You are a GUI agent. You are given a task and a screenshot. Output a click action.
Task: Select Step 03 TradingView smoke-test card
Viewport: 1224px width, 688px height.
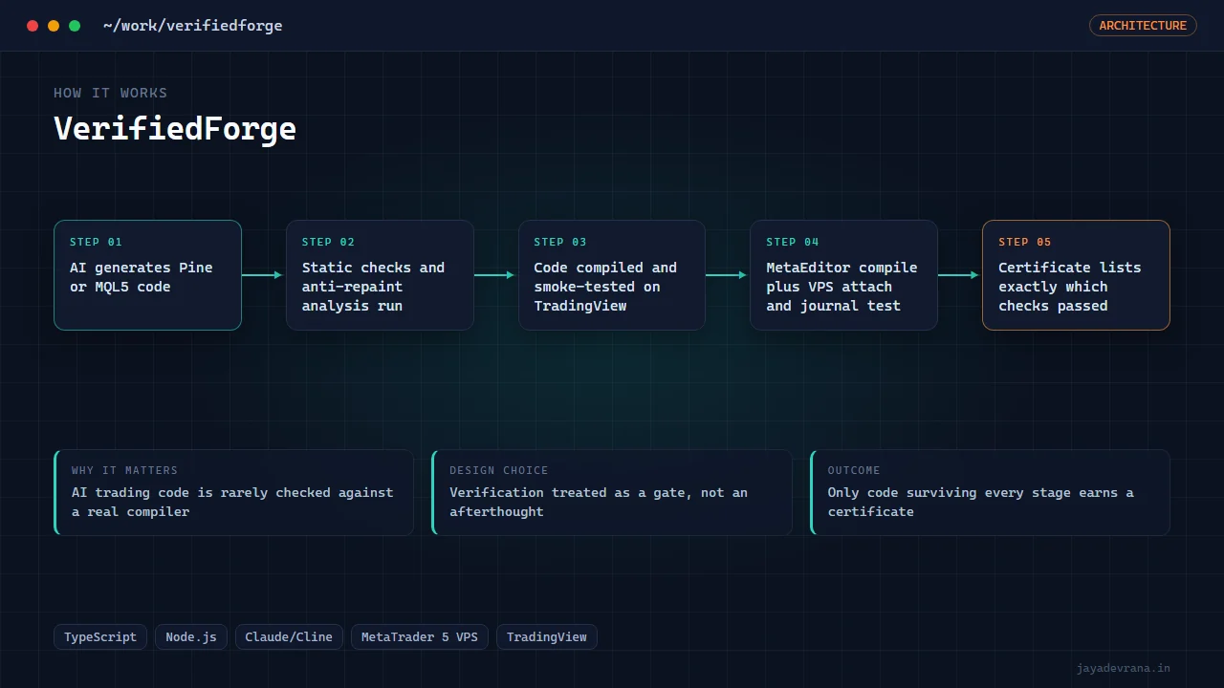612,275
